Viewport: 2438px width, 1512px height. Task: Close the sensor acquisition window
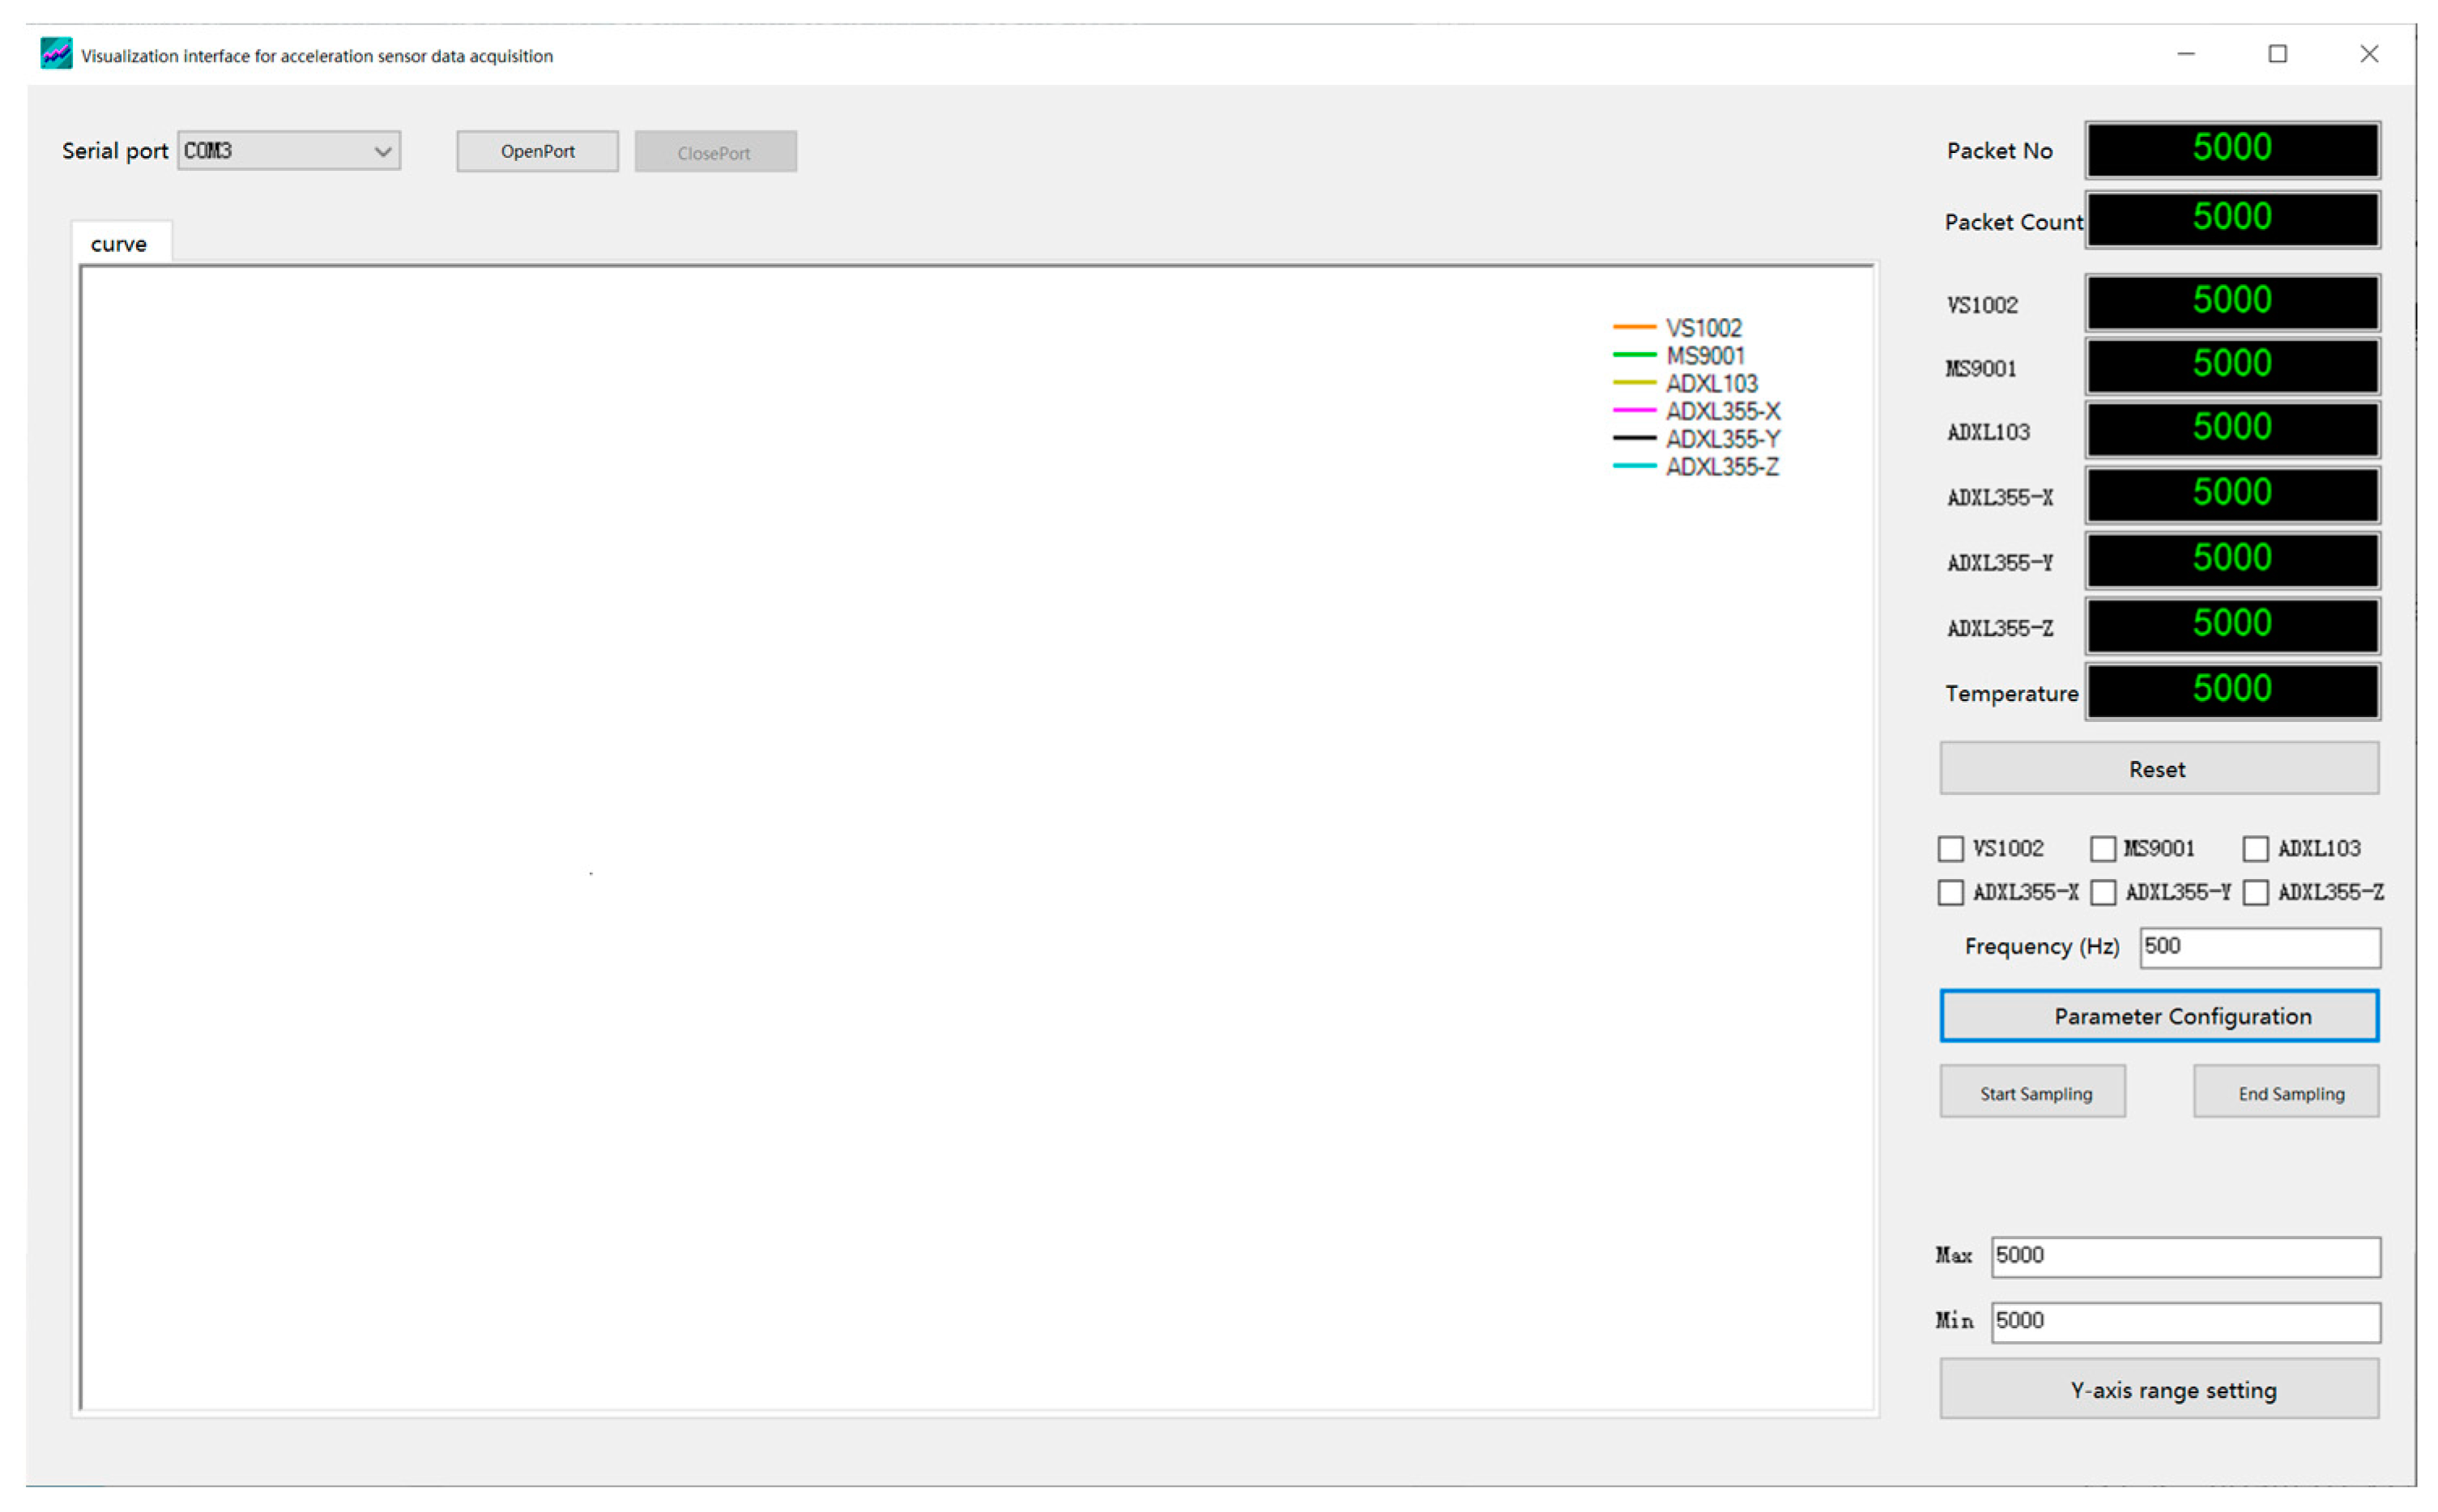(x=2368, y=54)
